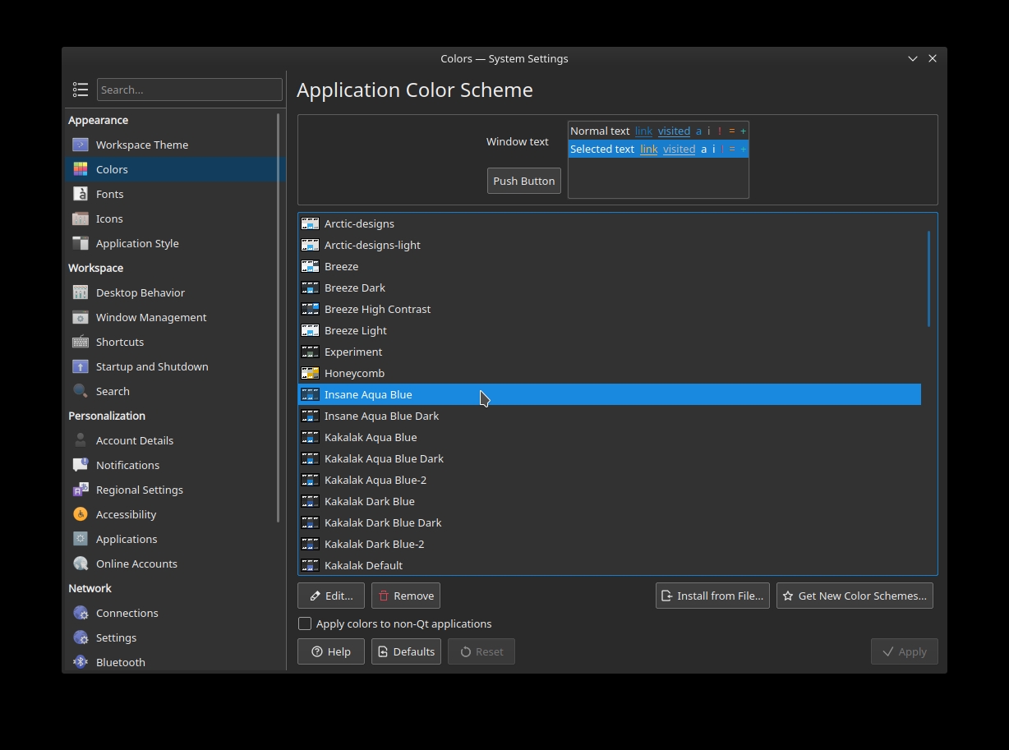Click Startup and Shutdown icon
The image size is (1009, 750).
click(81, 366)
